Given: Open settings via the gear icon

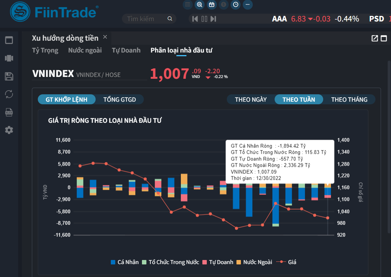Looking at the screenshot, I should [9, 130].
